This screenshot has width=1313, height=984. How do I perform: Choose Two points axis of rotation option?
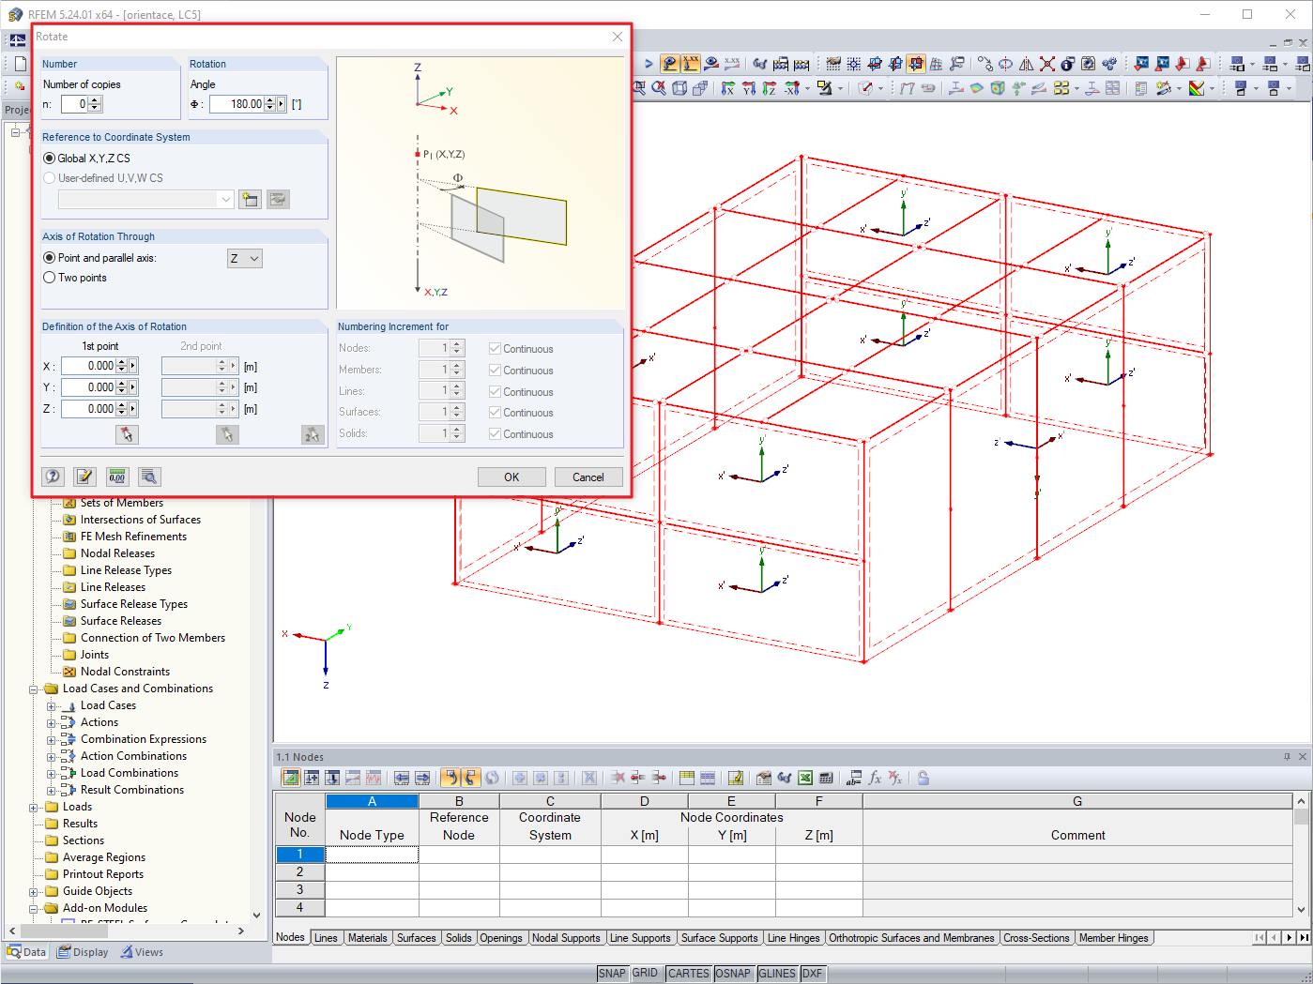click(48, 277)
